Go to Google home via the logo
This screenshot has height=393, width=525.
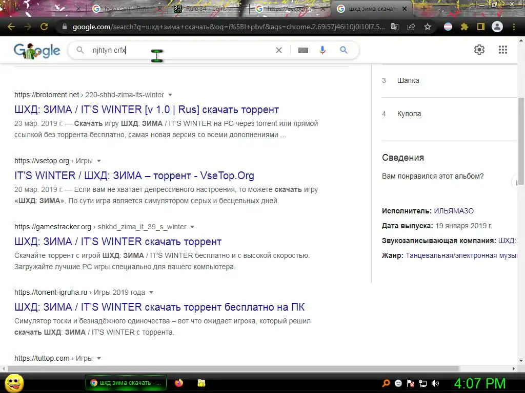tap(37, 51)
